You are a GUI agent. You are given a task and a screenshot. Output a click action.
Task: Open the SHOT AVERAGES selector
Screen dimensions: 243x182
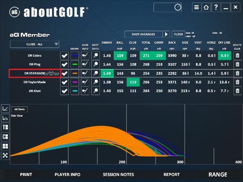(144, 34)
